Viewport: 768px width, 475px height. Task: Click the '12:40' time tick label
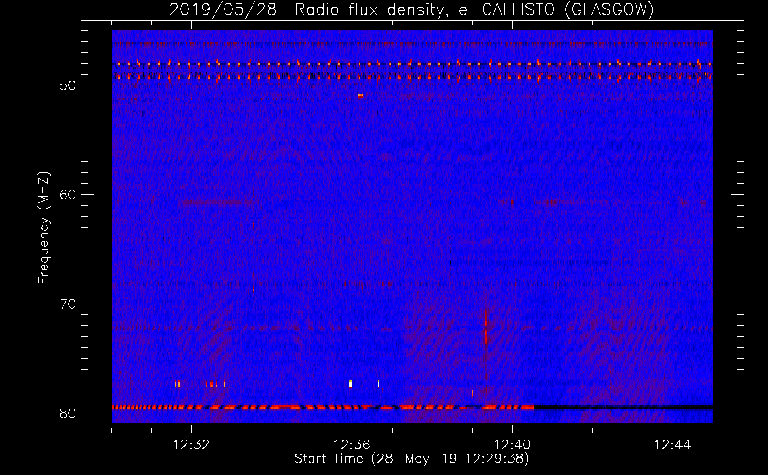click(x=512, y=445)
